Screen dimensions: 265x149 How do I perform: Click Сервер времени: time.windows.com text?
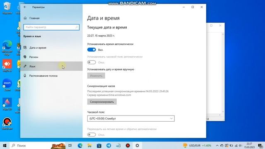(x=109, y=95)
